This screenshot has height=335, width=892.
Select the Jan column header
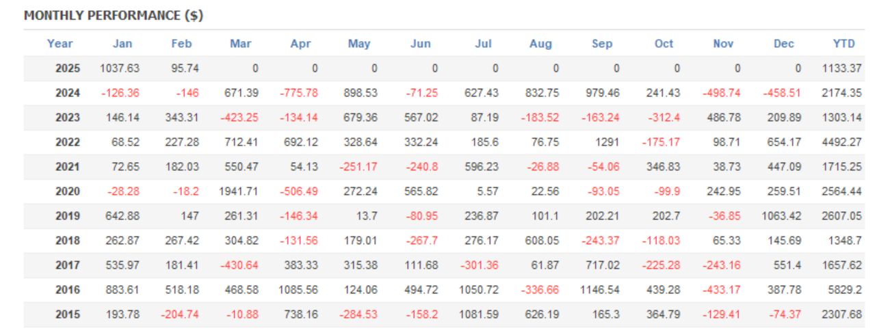pos(122,44)
